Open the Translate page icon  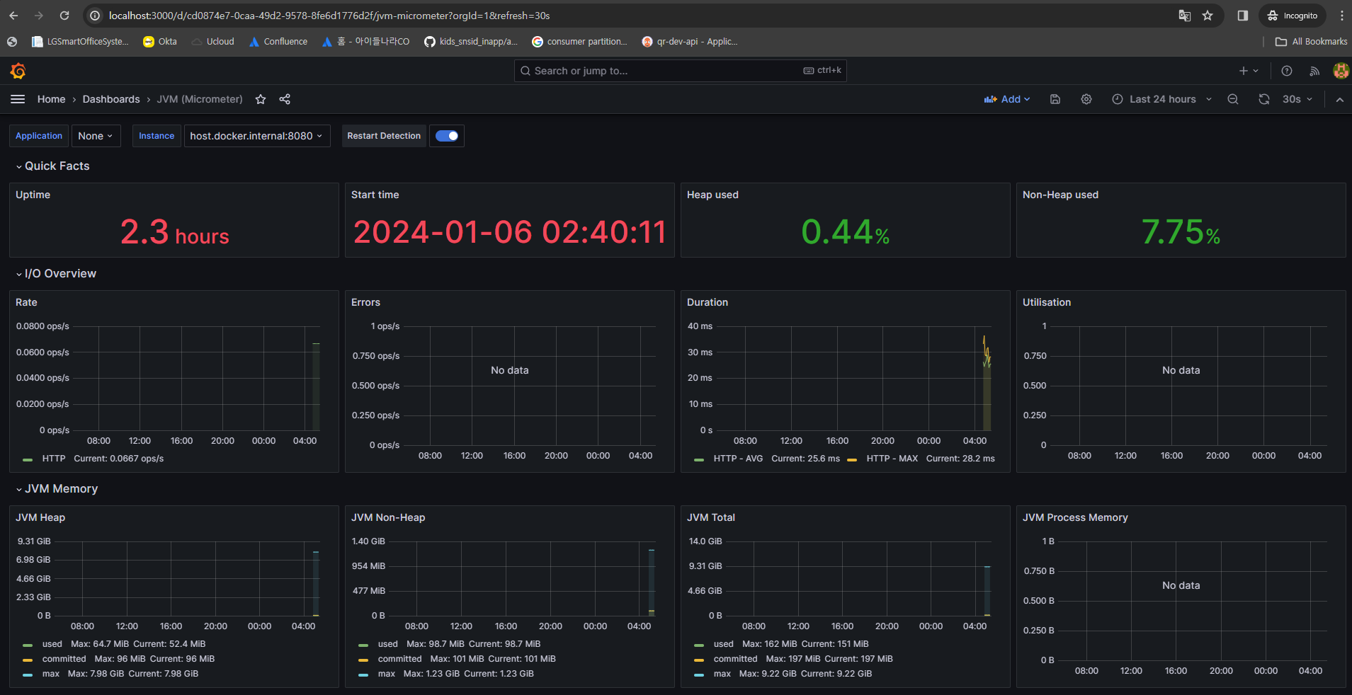[1184, 16]
